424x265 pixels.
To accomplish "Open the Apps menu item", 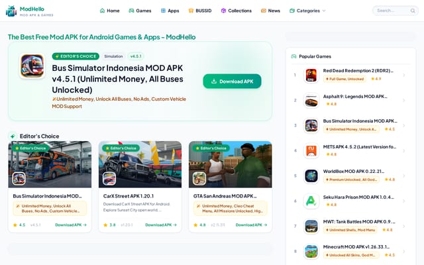I will point(170,11).
